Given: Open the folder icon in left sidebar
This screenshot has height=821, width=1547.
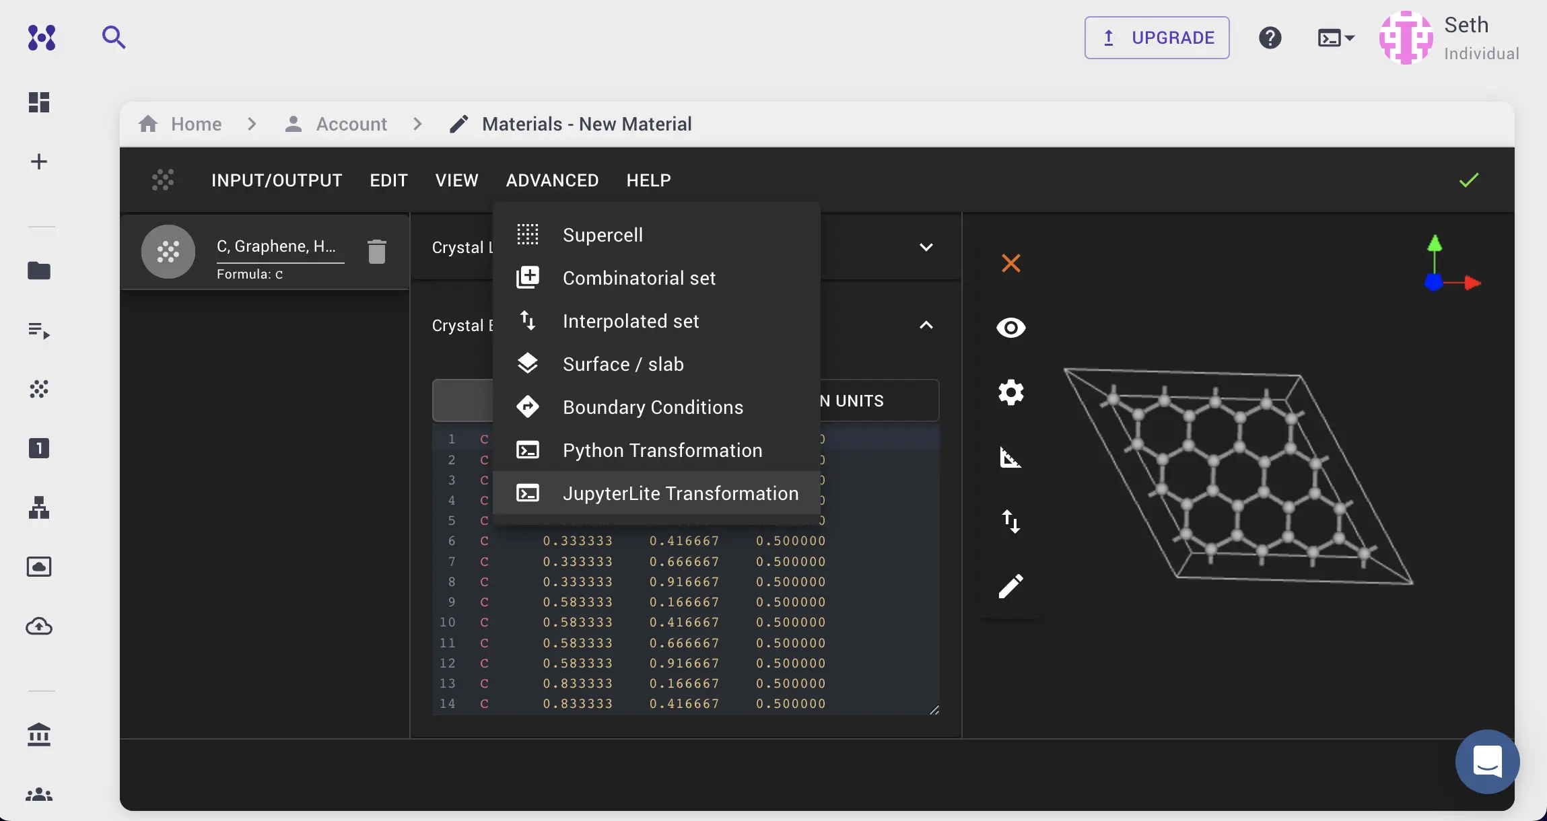Looking at the screenshot, I should [x=39, y=271].
